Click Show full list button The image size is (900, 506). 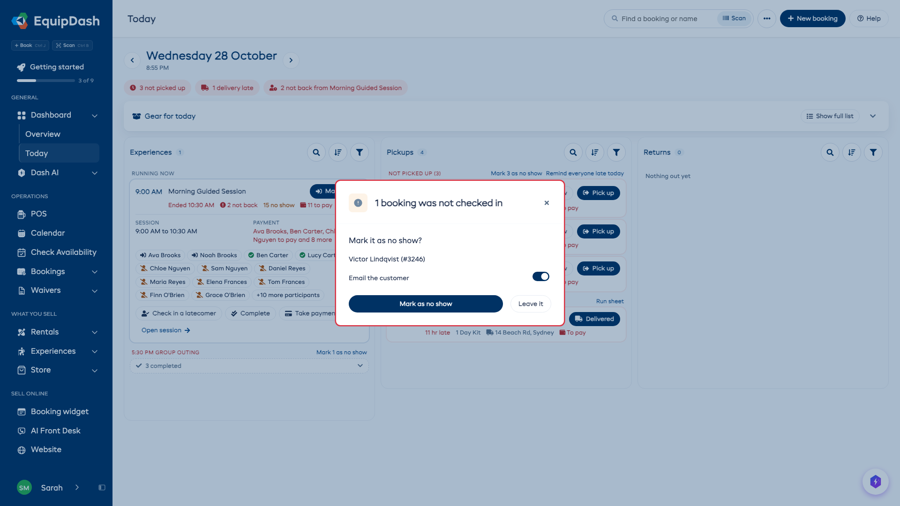pos(830,116)
